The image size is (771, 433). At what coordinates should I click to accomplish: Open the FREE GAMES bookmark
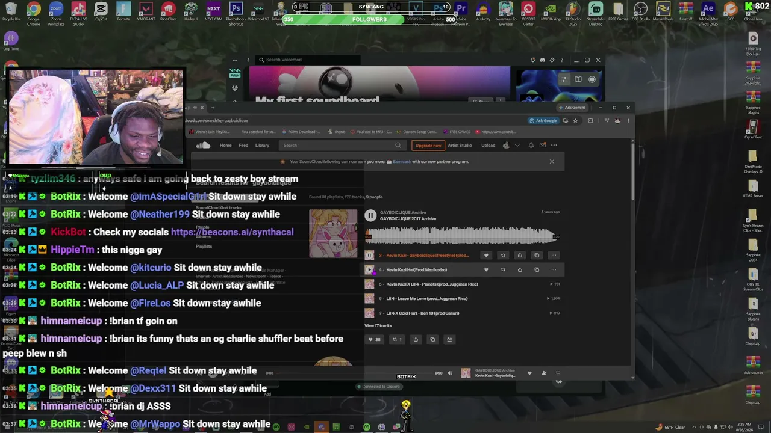[457, 132]
